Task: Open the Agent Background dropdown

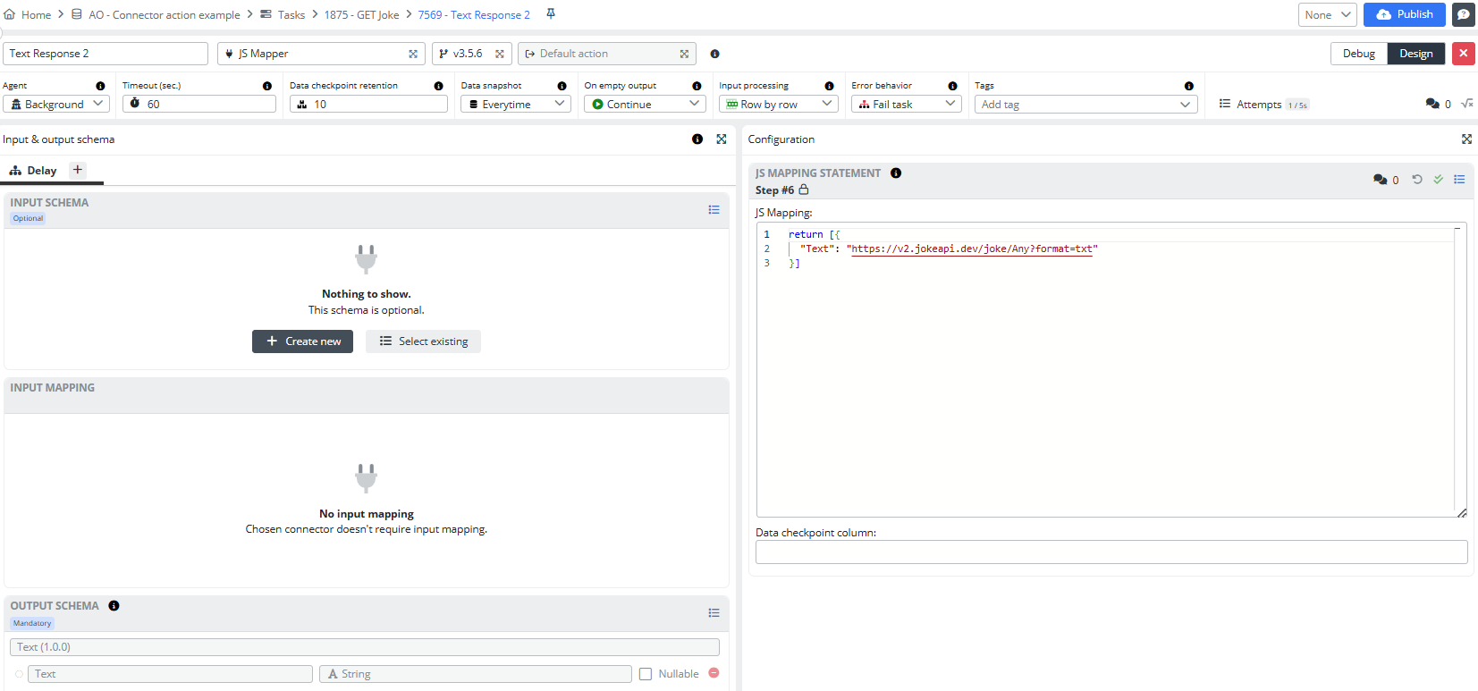Action: point(56,105)
